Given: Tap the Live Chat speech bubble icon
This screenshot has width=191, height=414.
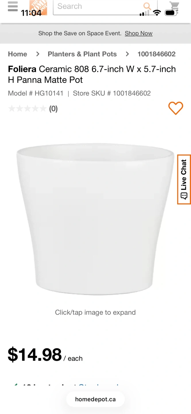Looking at the screenshot, I should coord(184,196).
